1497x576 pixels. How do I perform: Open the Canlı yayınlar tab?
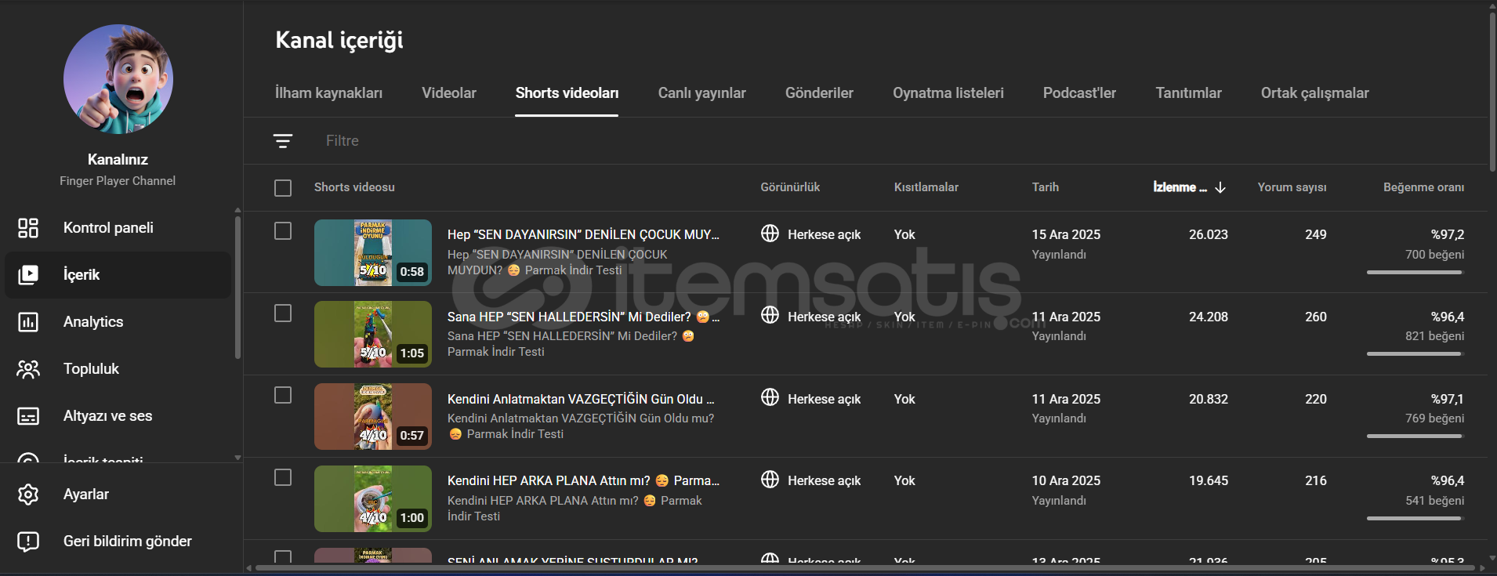coord(701,93)
